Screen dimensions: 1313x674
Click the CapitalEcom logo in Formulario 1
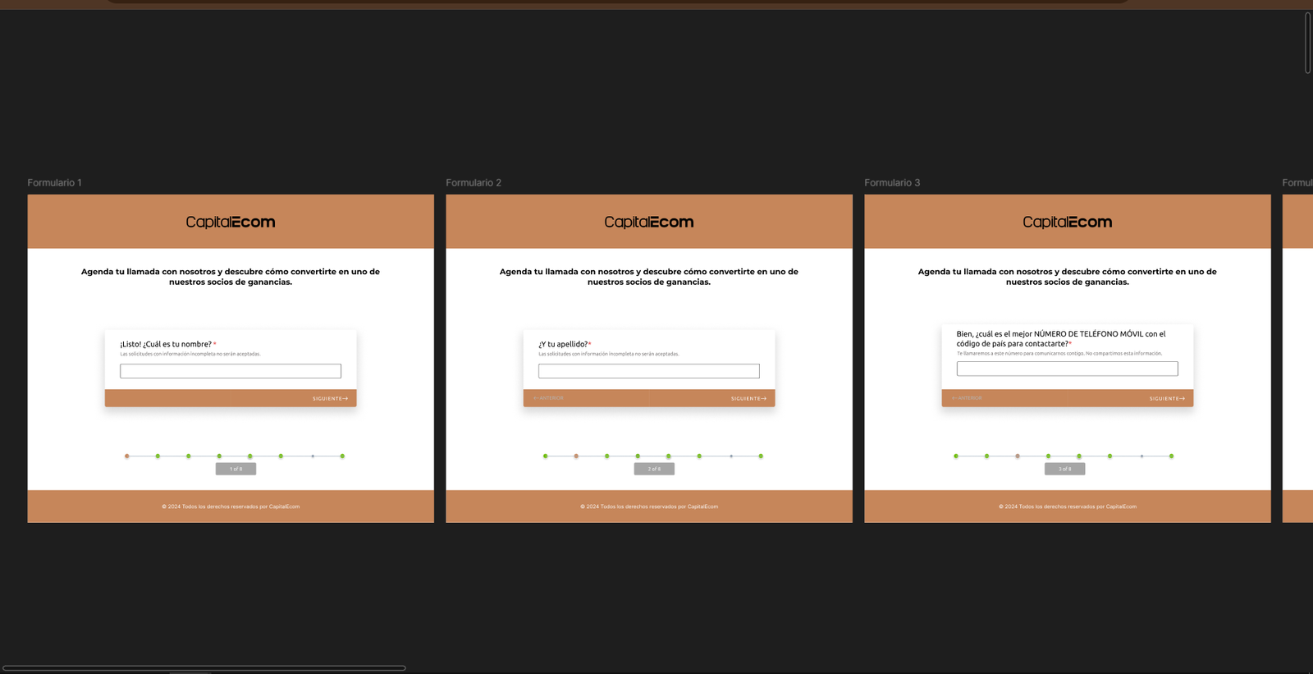(x=230, y=222)
